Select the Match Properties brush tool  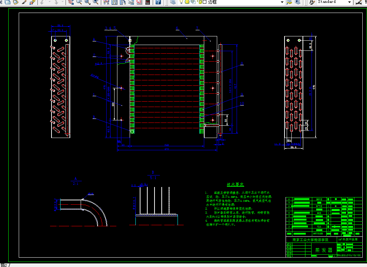point(24,2)
